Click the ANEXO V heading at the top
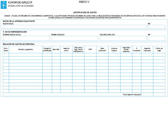Screen dimensions: 168x120 pos(84,2)
